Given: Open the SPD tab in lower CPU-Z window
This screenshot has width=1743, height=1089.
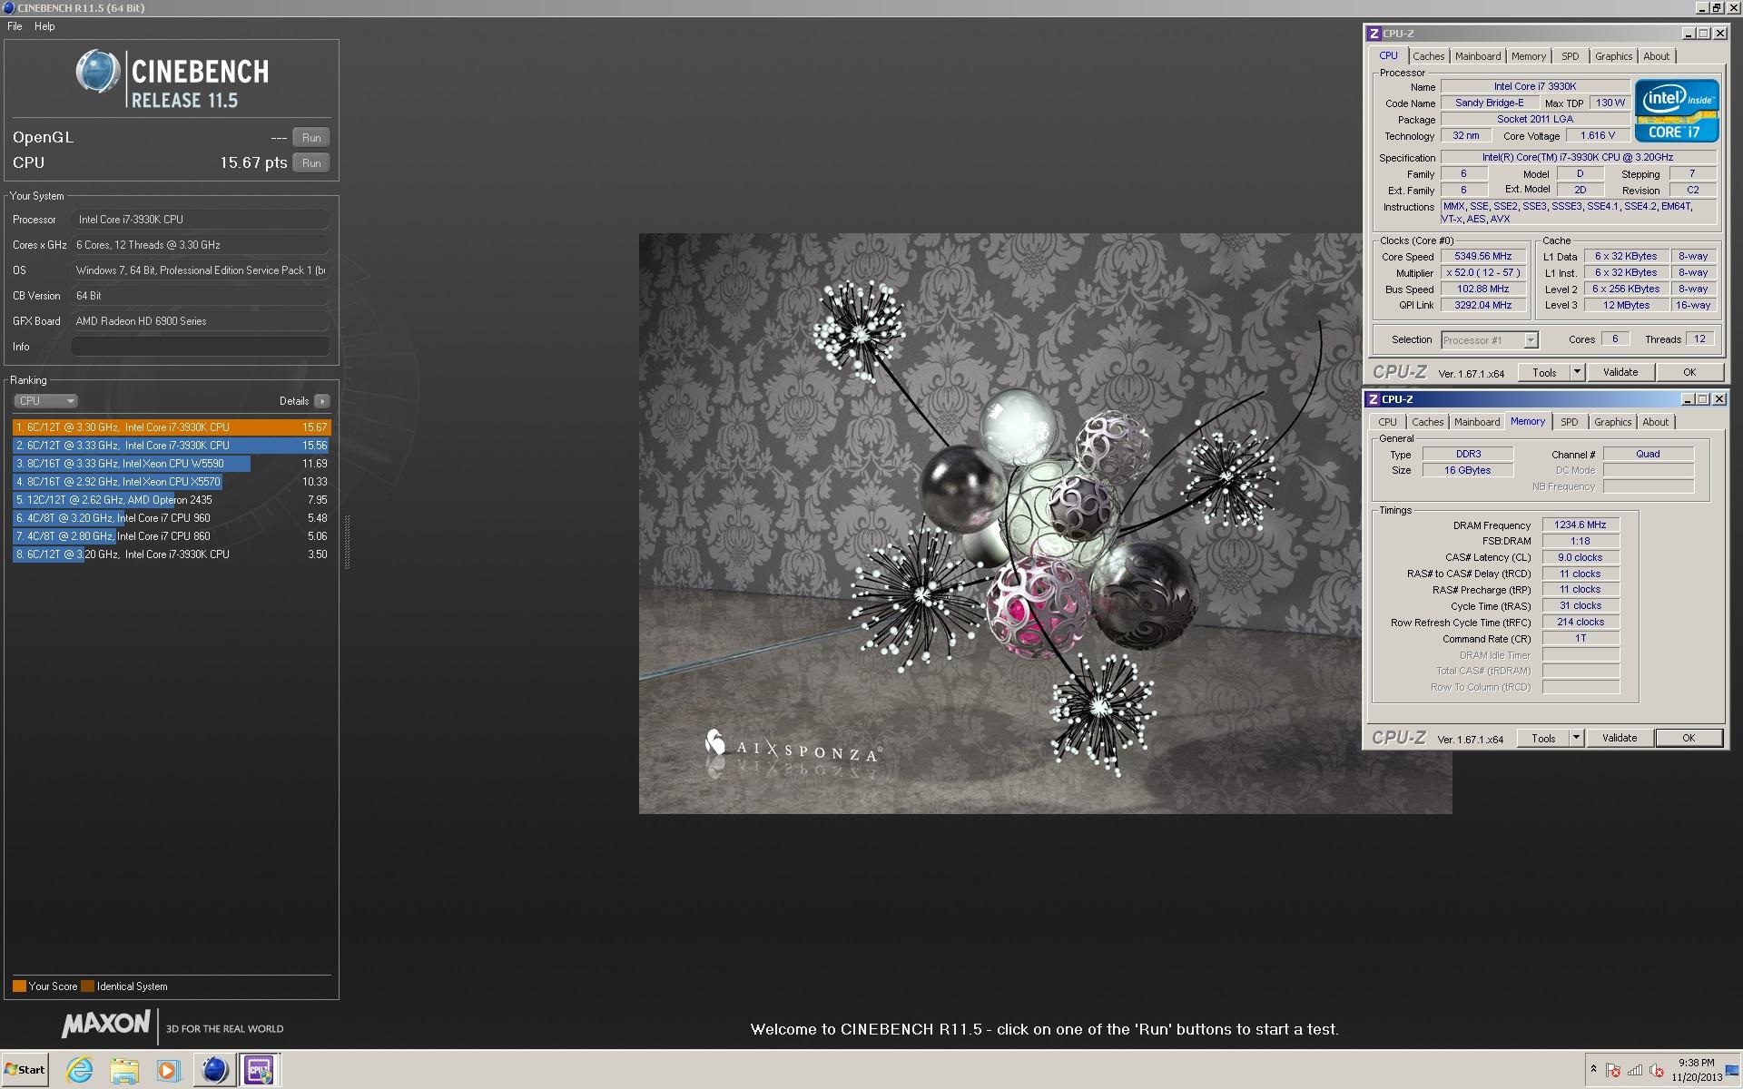Looking at the screenshot, I should pyautogui.click(x=1570, y=422).
